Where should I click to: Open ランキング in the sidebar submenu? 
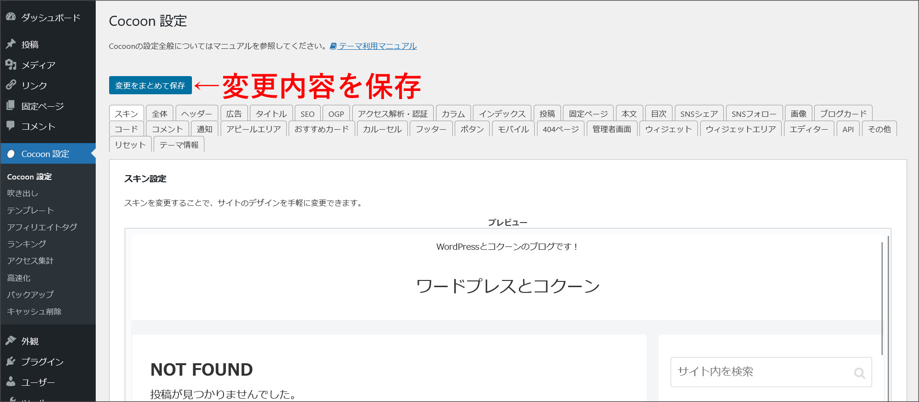pos(27,244)
